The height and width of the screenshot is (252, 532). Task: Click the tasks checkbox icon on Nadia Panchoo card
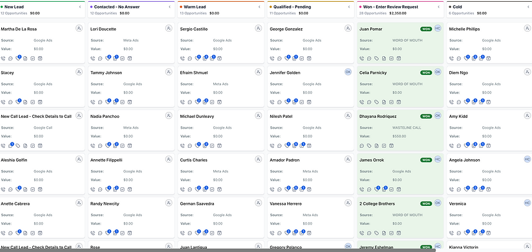tap(122, 146)
